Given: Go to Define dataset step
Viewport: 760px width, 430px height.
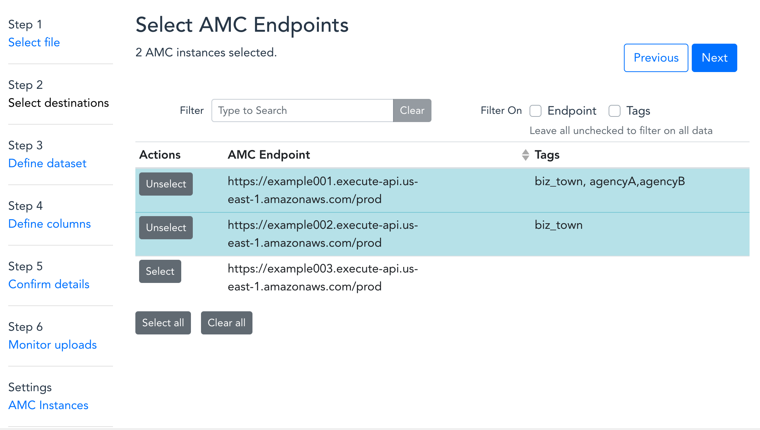Looking at the screenshot, I should (47, 163).
